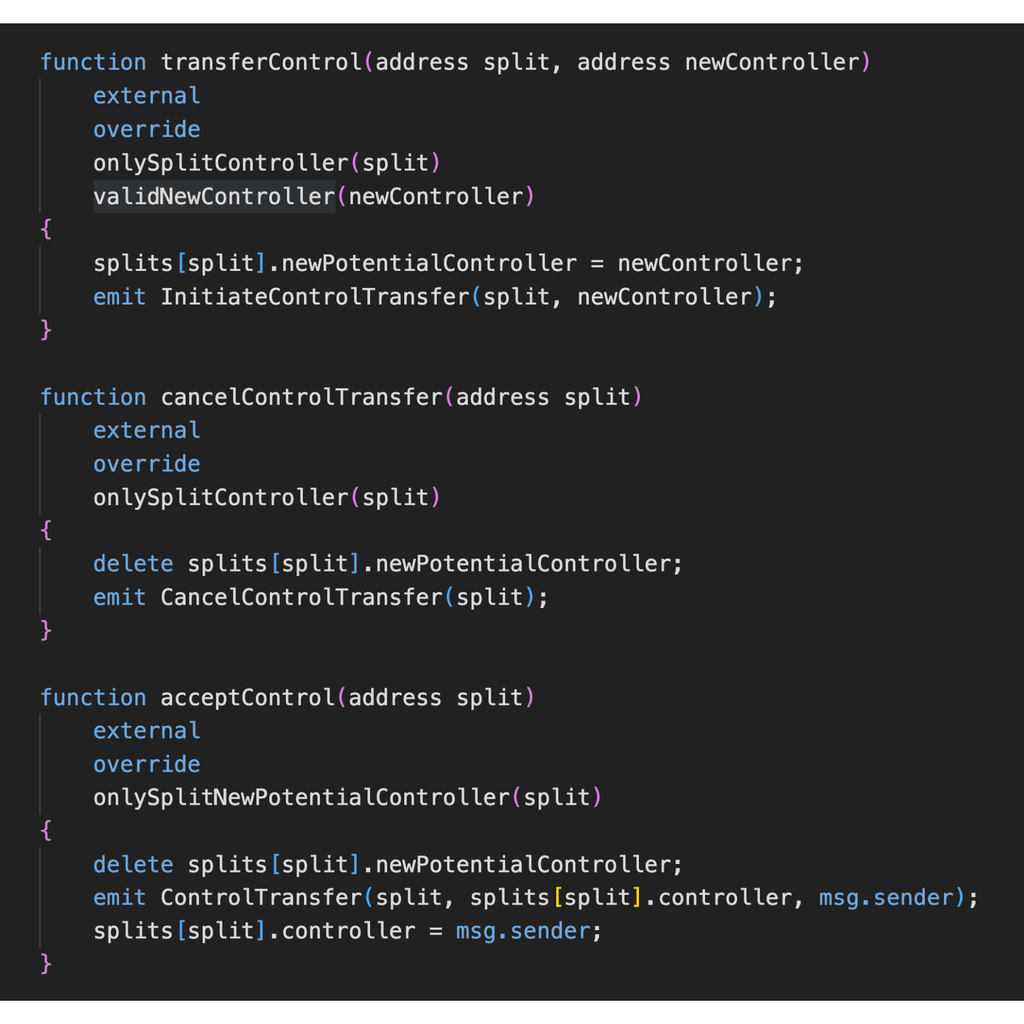Click ControlTransfer event name in acceptControl
This screenshot has height=1024, width=1024.
(x=261, y=898)
